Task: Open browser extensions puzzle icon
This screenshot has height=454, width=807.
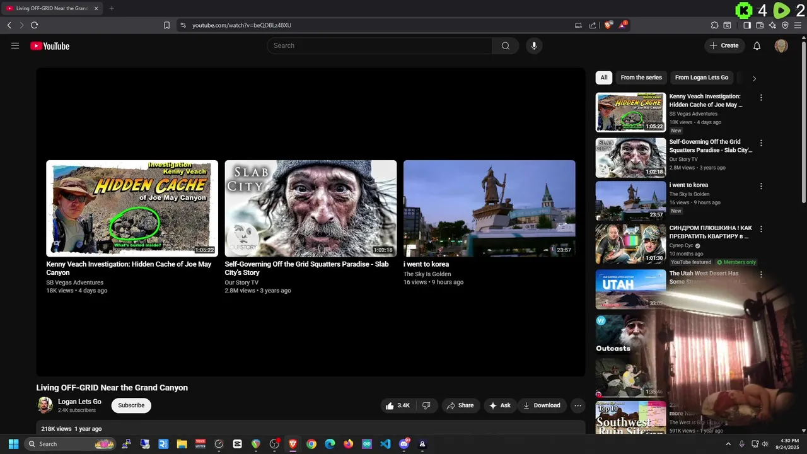Action: (714, 25)
